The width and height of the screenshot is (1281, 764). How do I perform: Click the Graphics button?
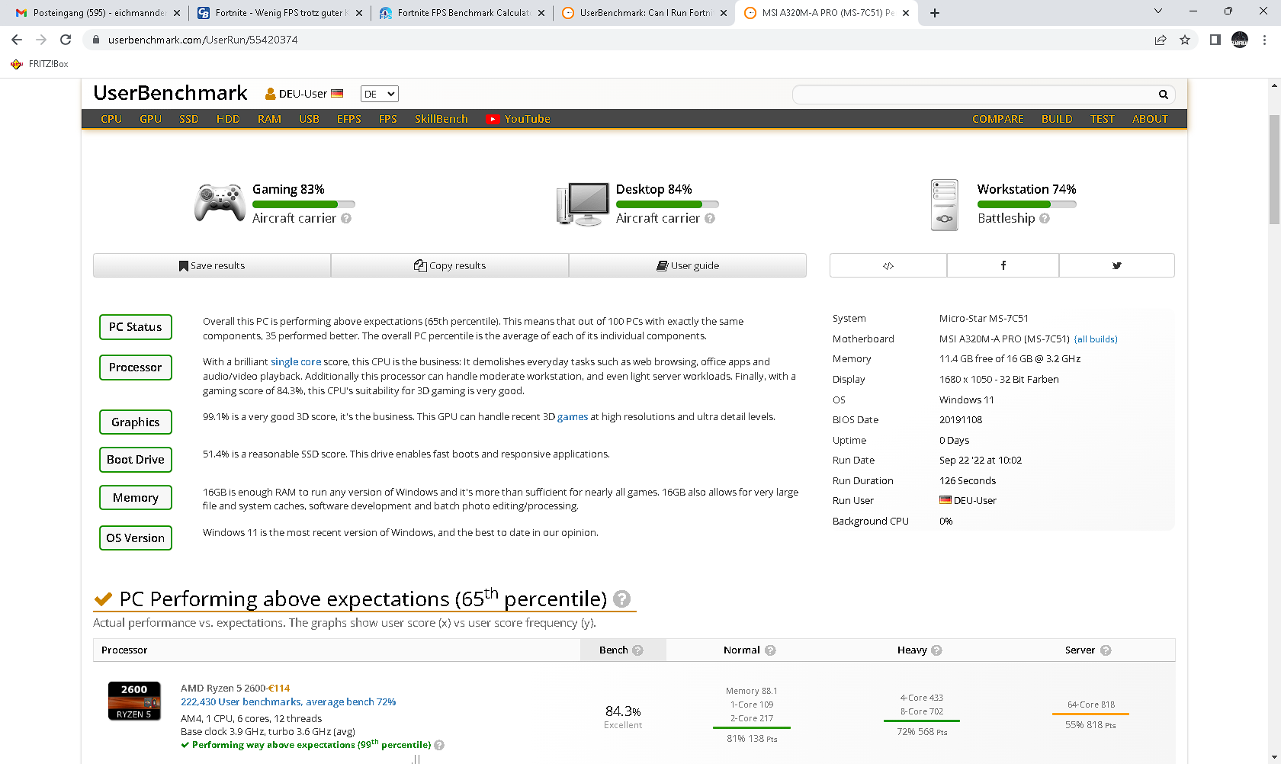click(136, 422)
